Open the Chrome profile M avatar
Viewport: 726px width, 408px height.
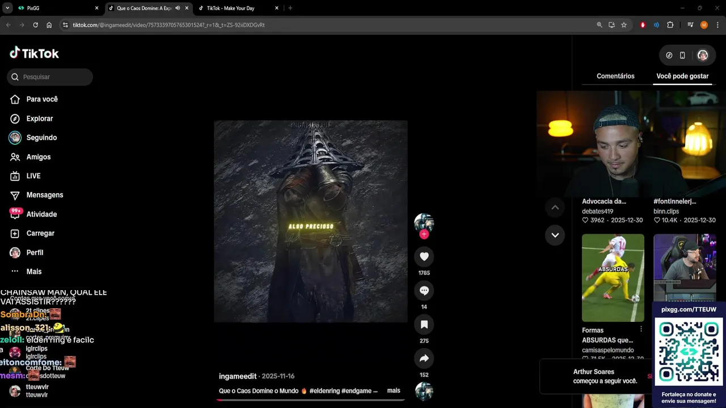pyautogui.click(x=704, y=25)
